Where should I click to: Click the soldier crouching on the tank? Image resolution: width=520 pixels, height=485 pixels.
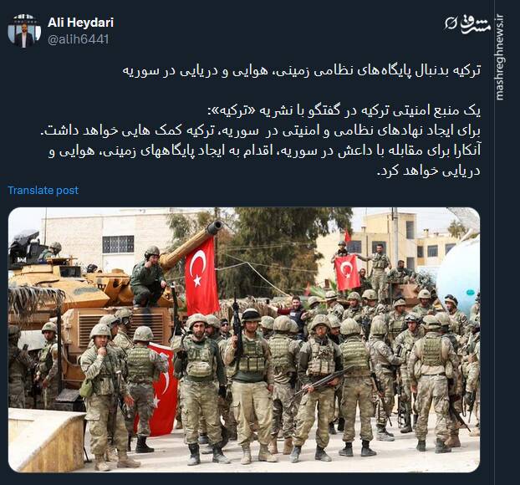148,277
